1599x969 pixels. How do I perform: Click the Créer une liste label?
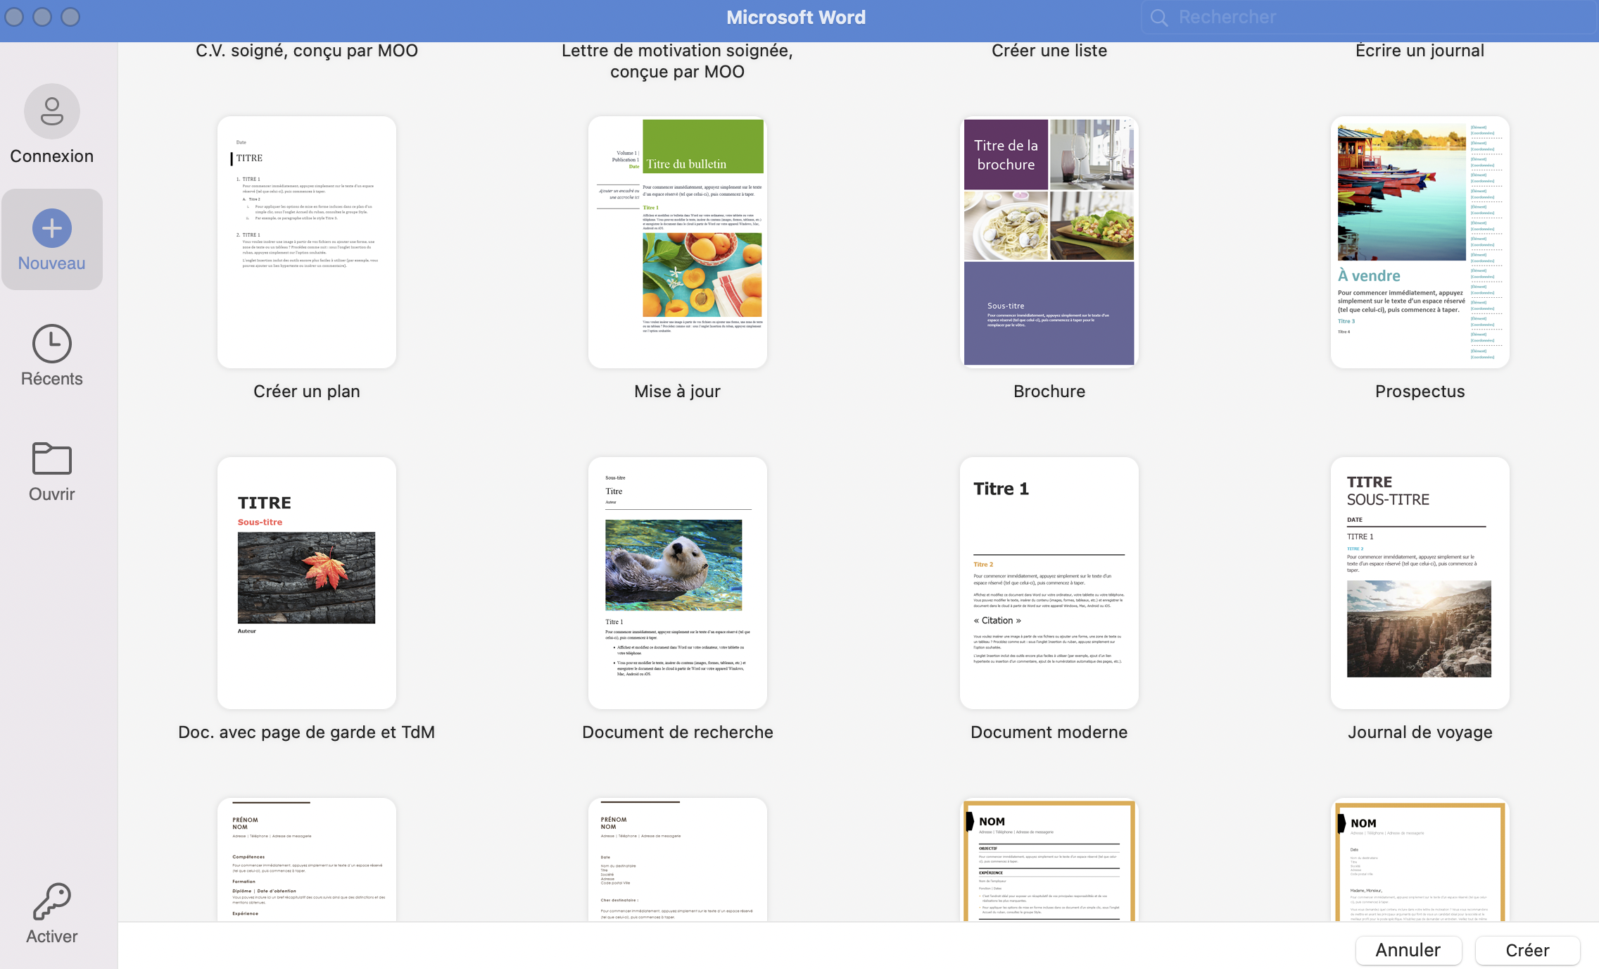1049,51
